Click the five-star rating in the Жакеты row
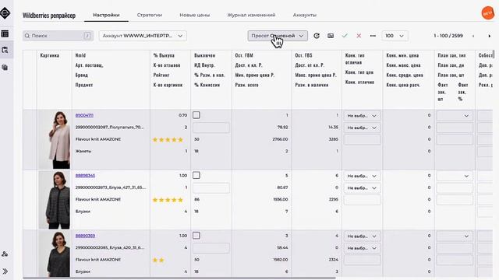 (168, 139)
